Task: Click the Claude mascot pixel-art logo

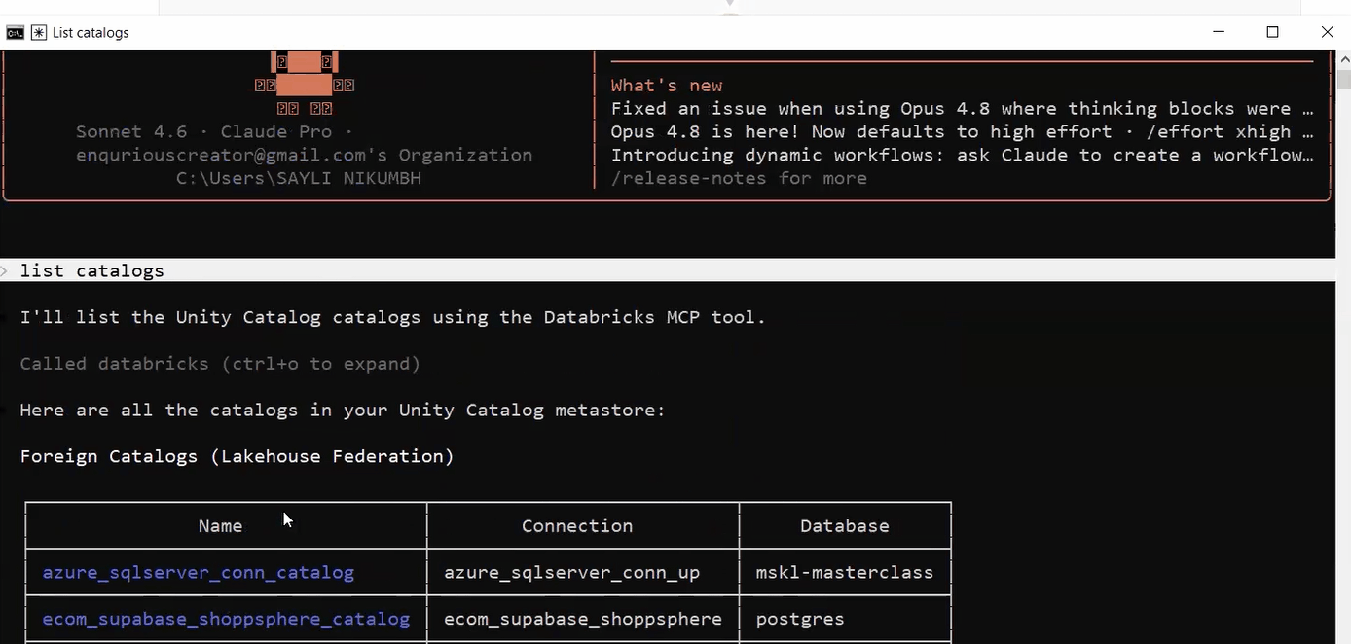Action: click(305, 85)
